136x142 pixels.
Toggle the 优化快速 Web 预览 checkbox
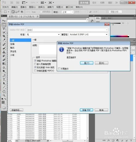[35, 67]
